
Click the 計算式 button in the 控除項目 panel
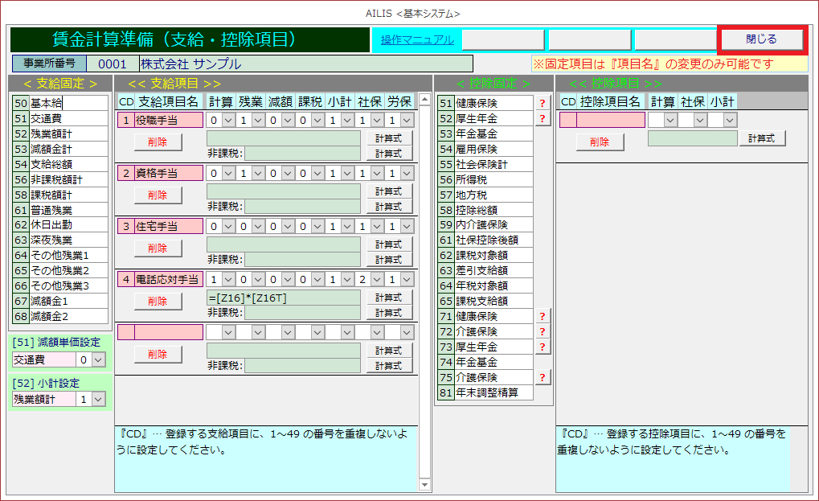click(x=762, y=138)
